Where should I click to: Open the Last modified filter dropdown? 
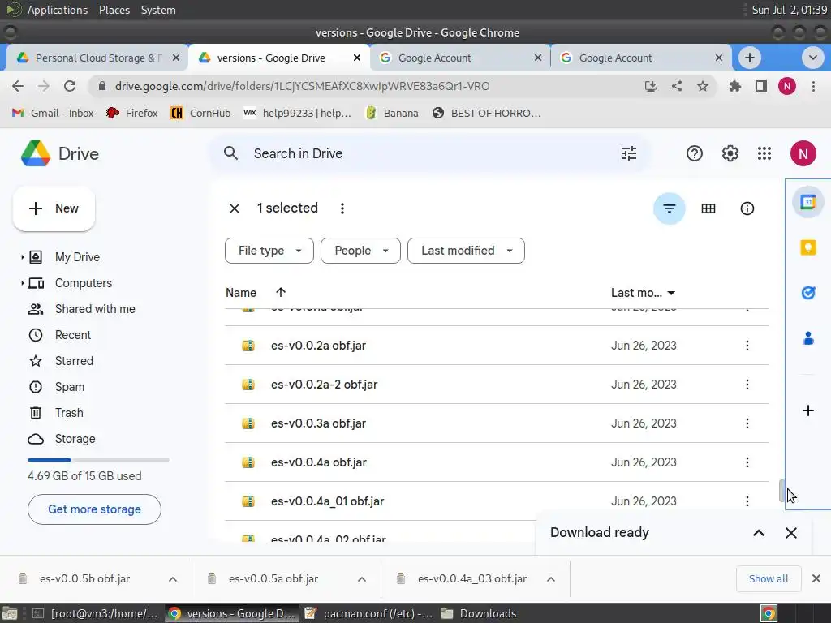(466, 251)
